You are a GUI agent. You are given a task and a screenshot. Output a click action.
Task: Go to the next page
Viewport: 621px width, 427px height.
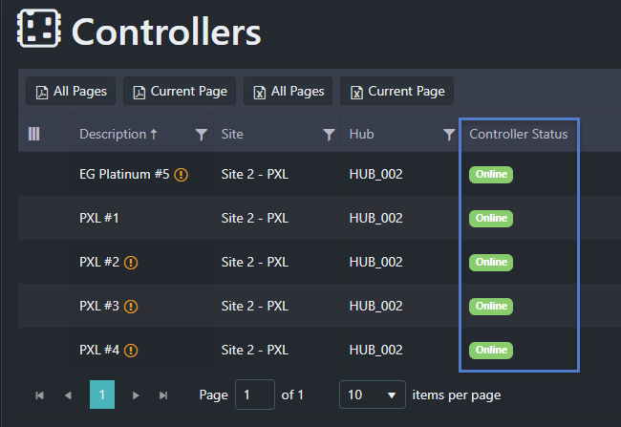136,395
